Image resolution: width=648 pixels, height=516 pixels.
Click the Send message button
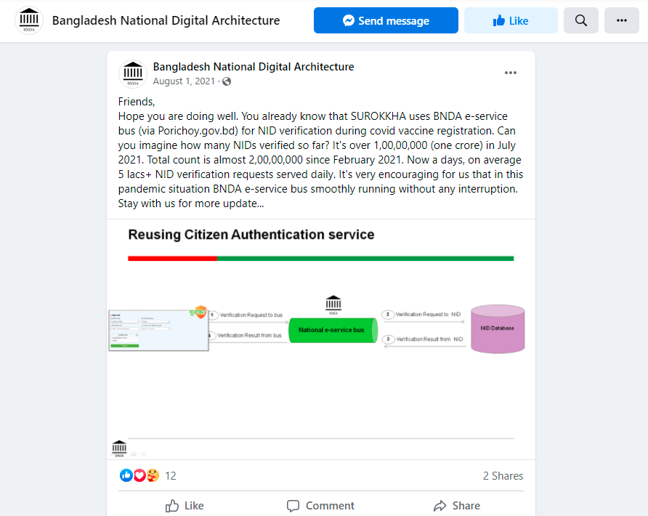click(386, 20)
